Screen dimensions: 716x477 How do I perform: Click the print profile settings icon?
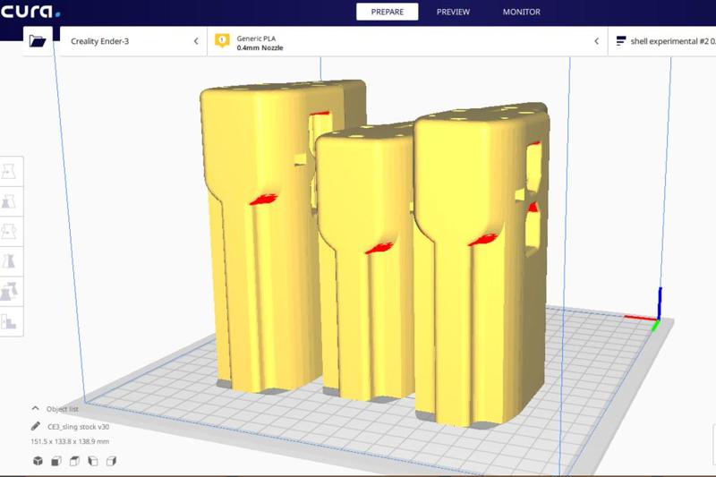[x=621, y=41]
